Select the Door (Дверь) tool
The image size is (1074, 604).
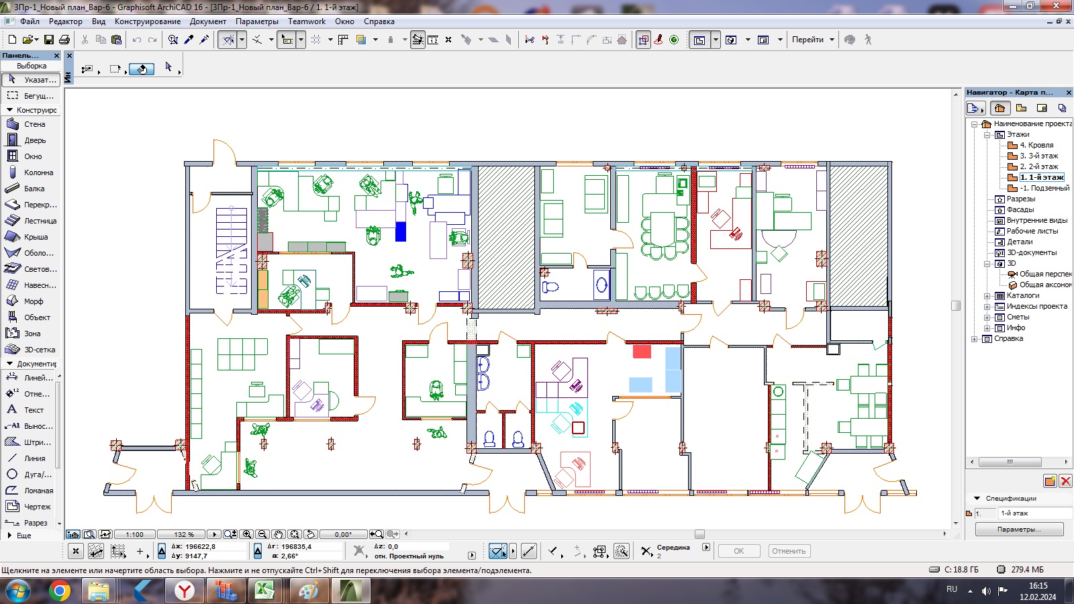pos(31,140)
